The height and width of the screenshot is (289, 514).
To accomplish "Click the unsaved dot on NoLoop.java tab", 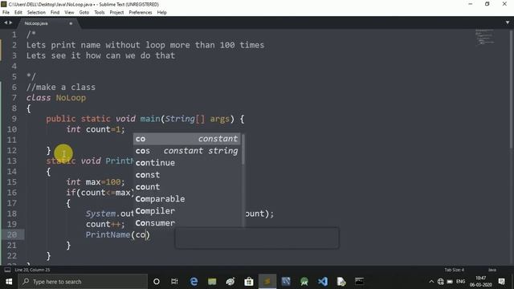I will pyautogui.click(x=71, y=23).
